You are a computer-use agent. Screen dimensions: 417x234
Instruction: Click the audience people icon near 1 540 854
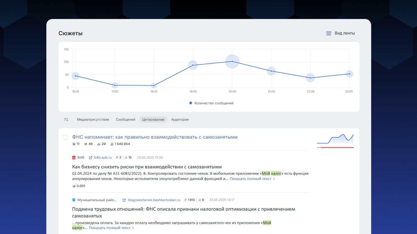[x=112, y=144]
